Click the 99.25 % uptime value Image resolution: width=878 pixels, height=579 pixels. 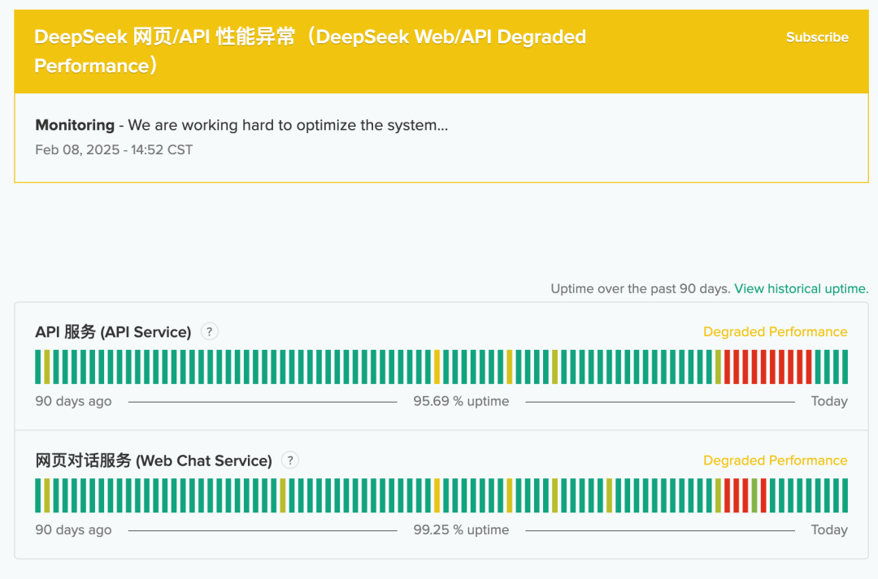[461, 529]
